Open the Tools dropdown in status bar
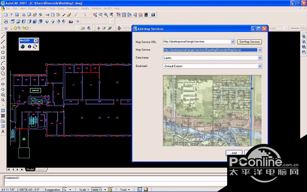Screen dimensions: 307x192 [x=125, y=190]
